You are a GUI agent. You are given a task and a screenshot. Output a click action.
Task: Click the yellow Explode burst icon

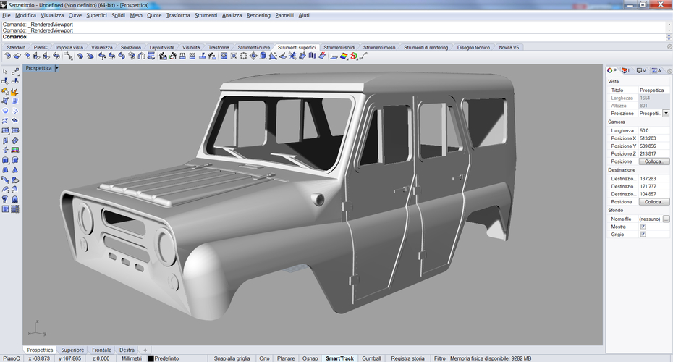15,91
